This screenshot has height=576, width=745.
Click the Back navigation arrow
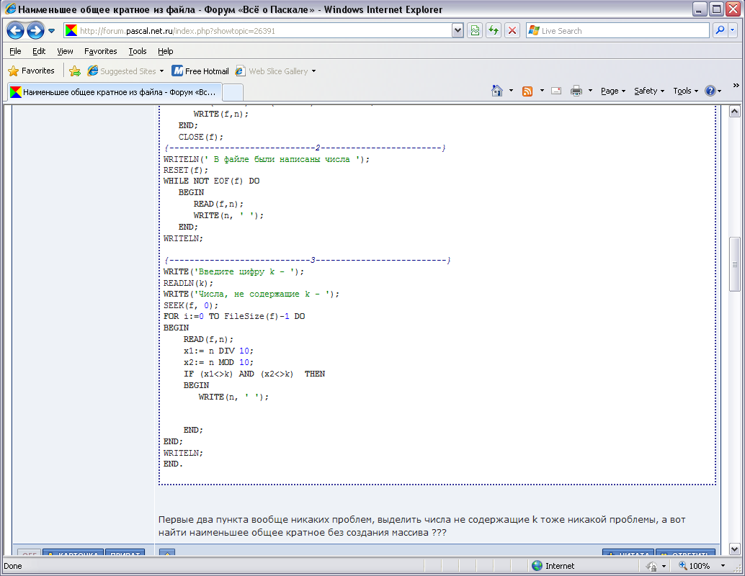click(16, 31)
